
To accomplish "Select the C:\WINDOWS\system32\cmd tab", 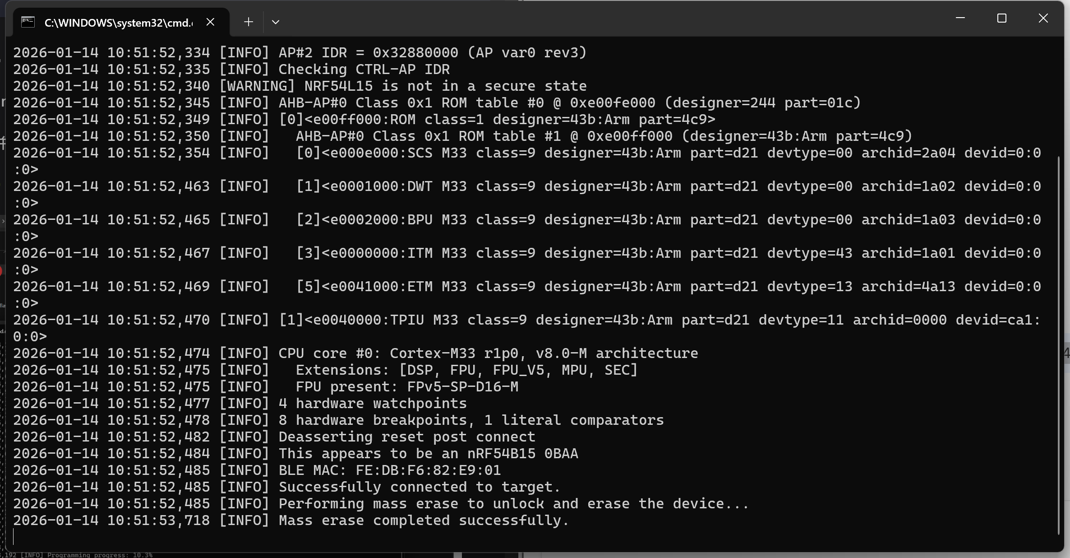I will (118, 23).
